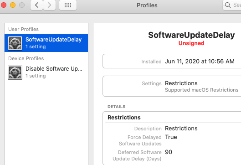Viewport: 241px width, 165px height.
Task: Click the red Unsigned status label
Action: pos(191,43)
